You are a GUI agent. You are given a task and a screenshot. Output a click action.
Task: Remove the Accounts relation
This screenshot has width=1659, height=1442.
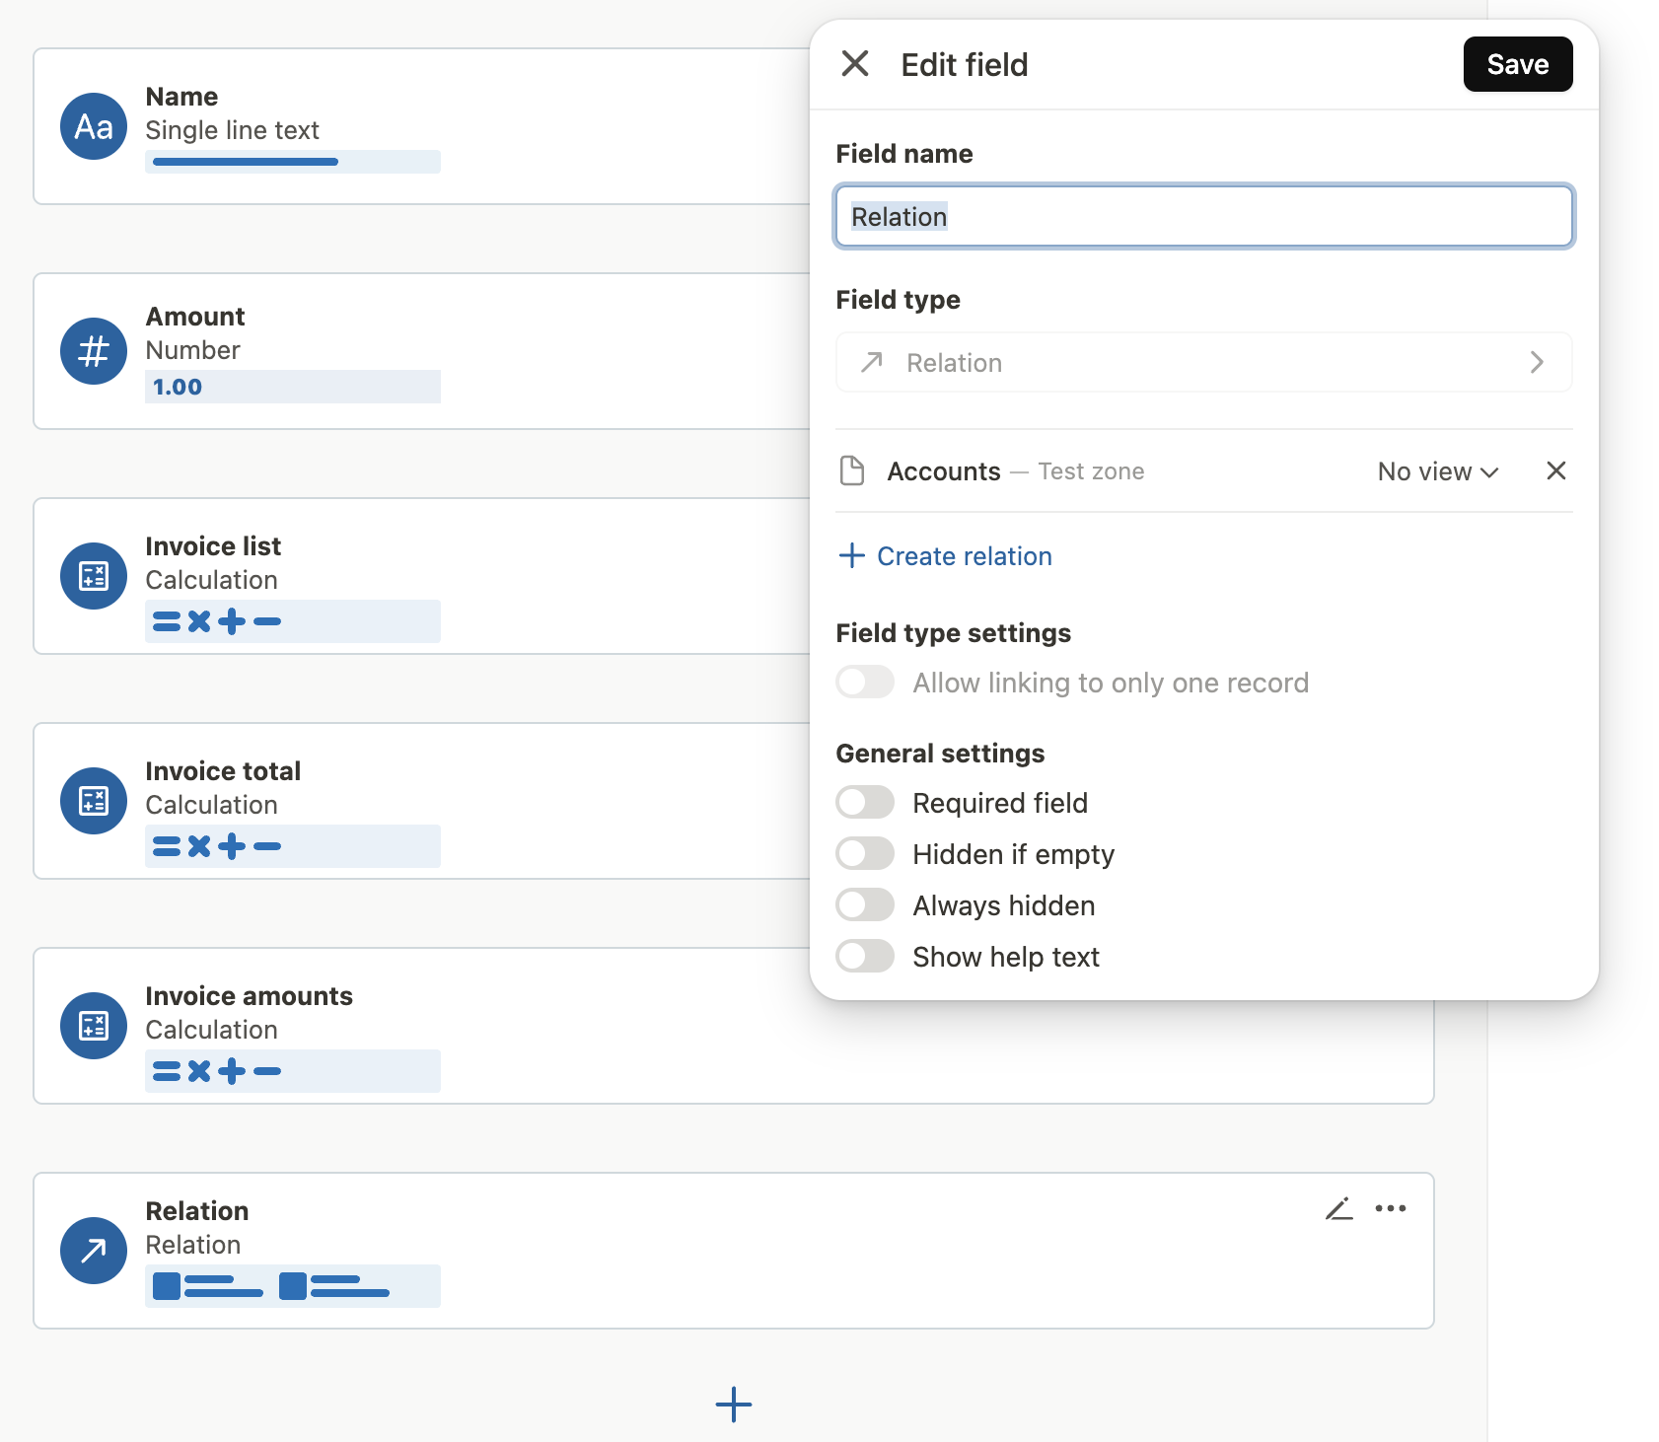tap(1555, 470)
